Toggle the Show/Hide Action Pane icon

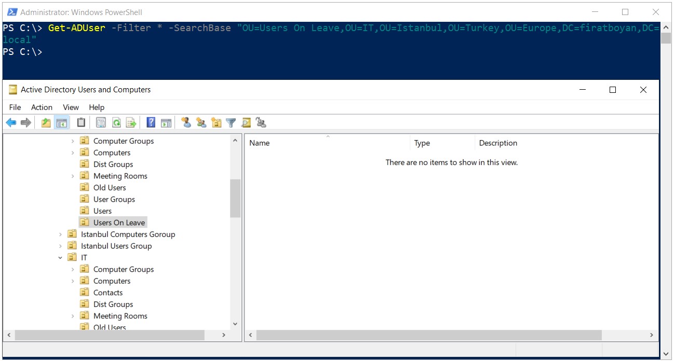[166, 123]
